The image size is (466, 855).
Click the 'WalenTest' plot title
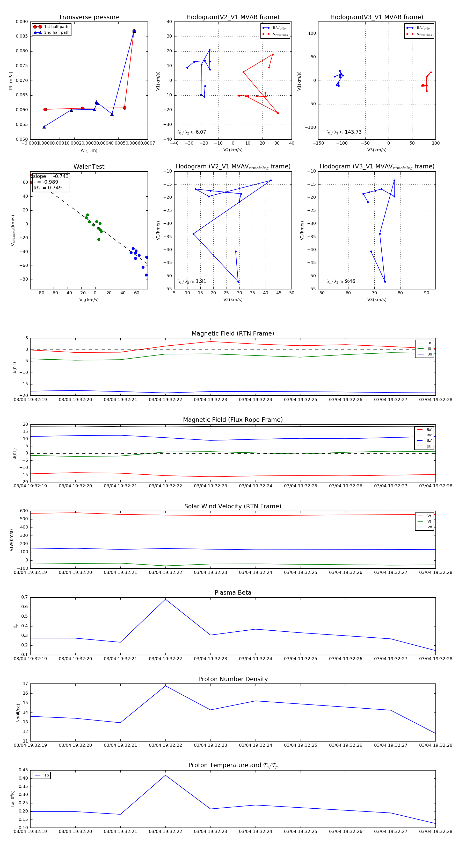point(89,167)
